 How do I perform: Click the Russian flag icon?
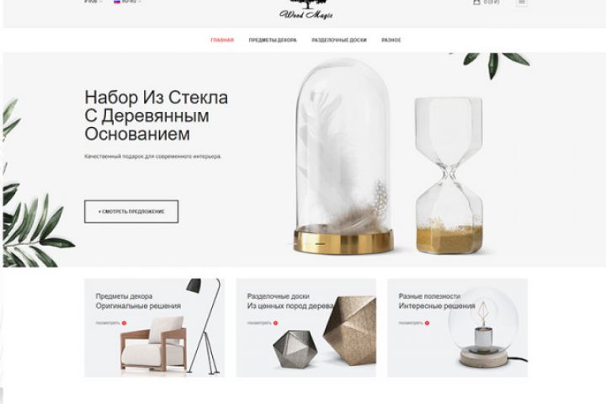[x=117, y=2]
